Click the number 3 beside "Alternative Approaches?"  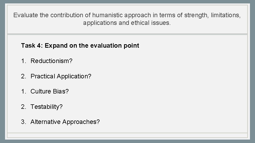(x=23, y=122)
